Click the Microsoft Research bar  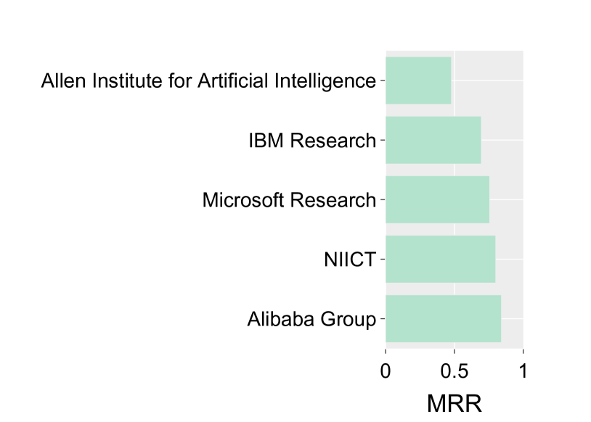pyautogui.click(x=437, y=199)
